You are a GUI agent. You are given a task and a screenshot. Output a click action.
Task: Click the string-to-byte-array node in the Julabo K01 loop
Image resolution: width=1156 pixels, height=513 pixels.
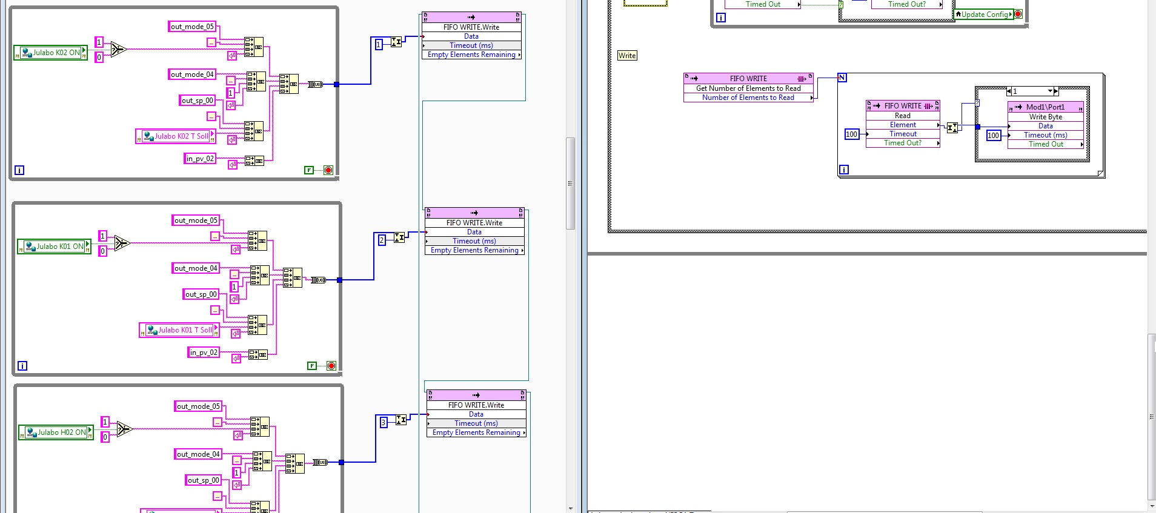coord(319,280)
